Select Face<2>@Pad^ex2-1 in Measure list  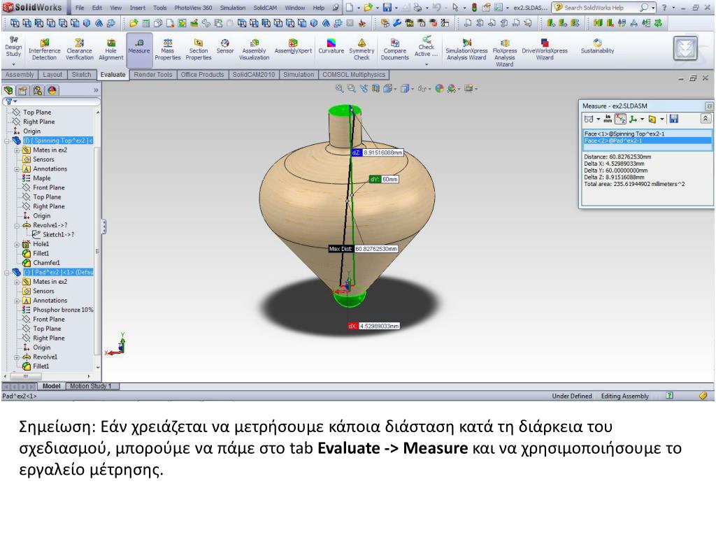point(647,141)
